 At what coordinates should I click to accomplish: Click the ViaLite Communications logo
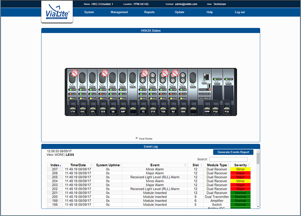point(57,11)
